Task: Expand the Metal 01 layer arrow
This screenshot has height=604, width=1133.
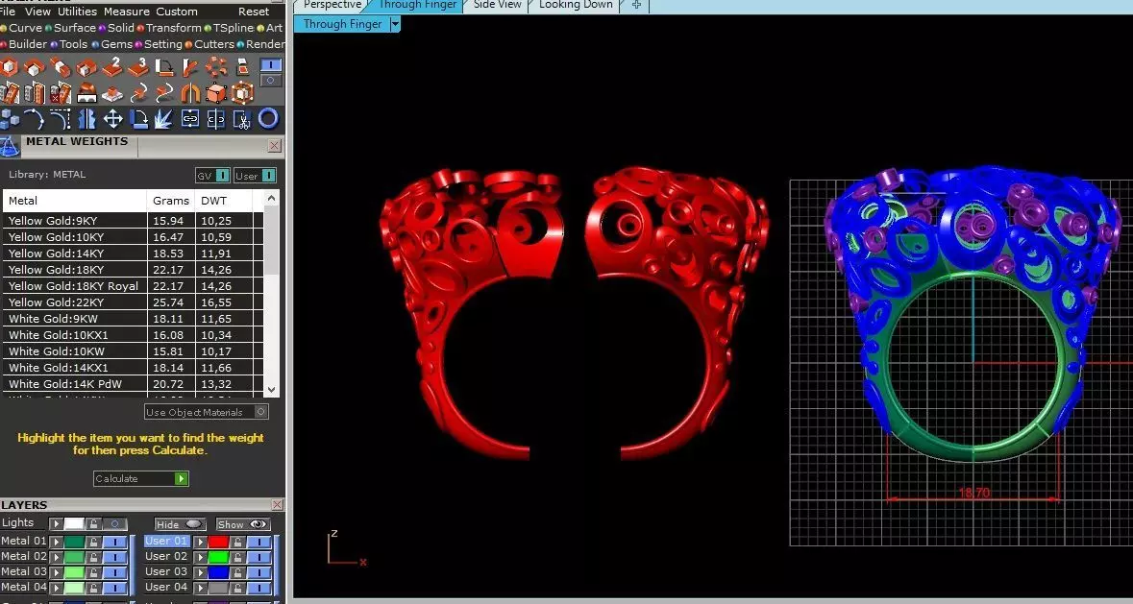Action: coord(57,542)
